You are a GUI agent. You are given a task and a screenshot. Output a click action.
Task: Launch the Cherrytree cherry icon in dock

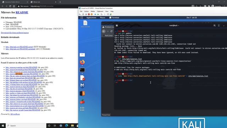point(82,102)
